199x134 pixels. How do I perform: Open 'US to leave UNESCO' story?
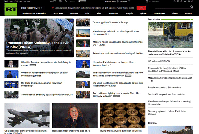159,61
